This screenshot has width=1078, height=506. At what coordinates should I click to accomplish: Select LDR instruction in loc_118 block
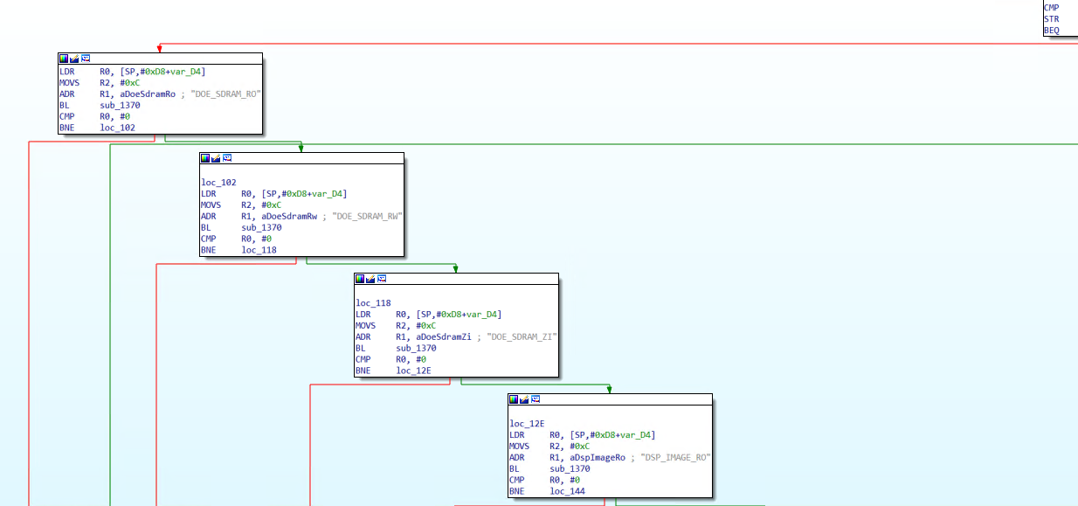pyautogui.click(x=429, y=315)
